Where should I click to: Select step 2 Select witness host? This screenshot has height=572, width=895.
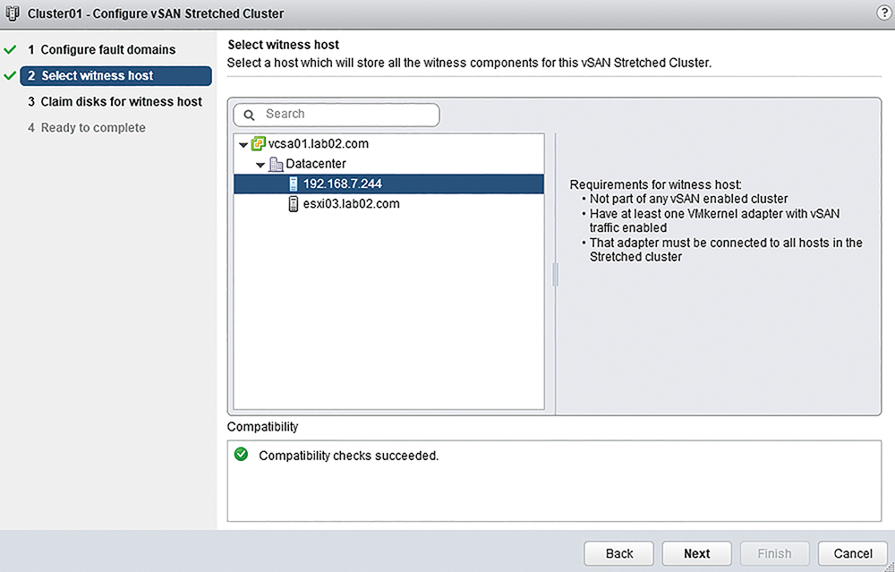tap(115, 76)
